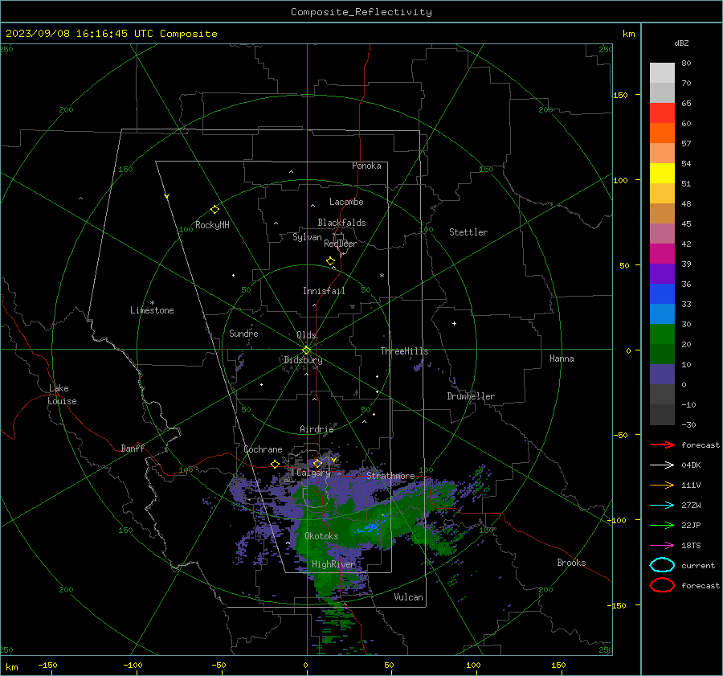This screenshot has width=723, height=676.
Task: Click the Blackfalds label
Action: pyautogui.click(x=341, y=223)
